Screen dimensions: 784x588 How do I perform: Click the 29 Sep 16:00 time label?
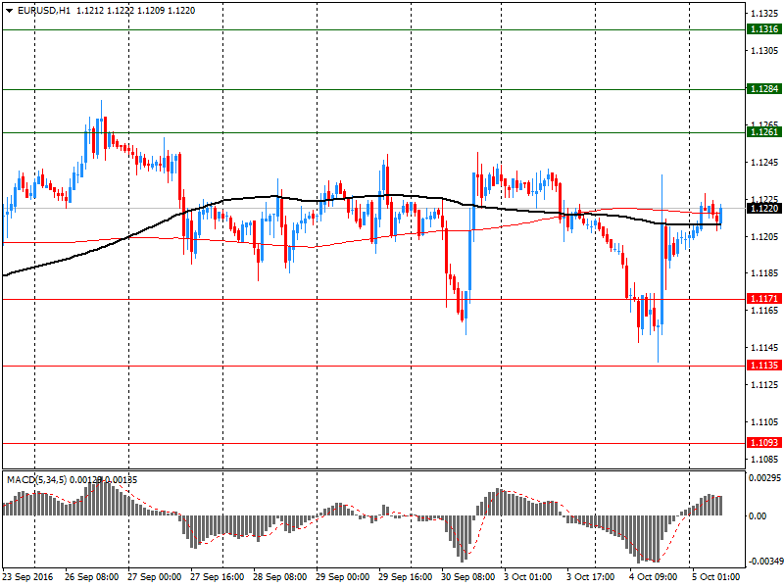(405, 577)
